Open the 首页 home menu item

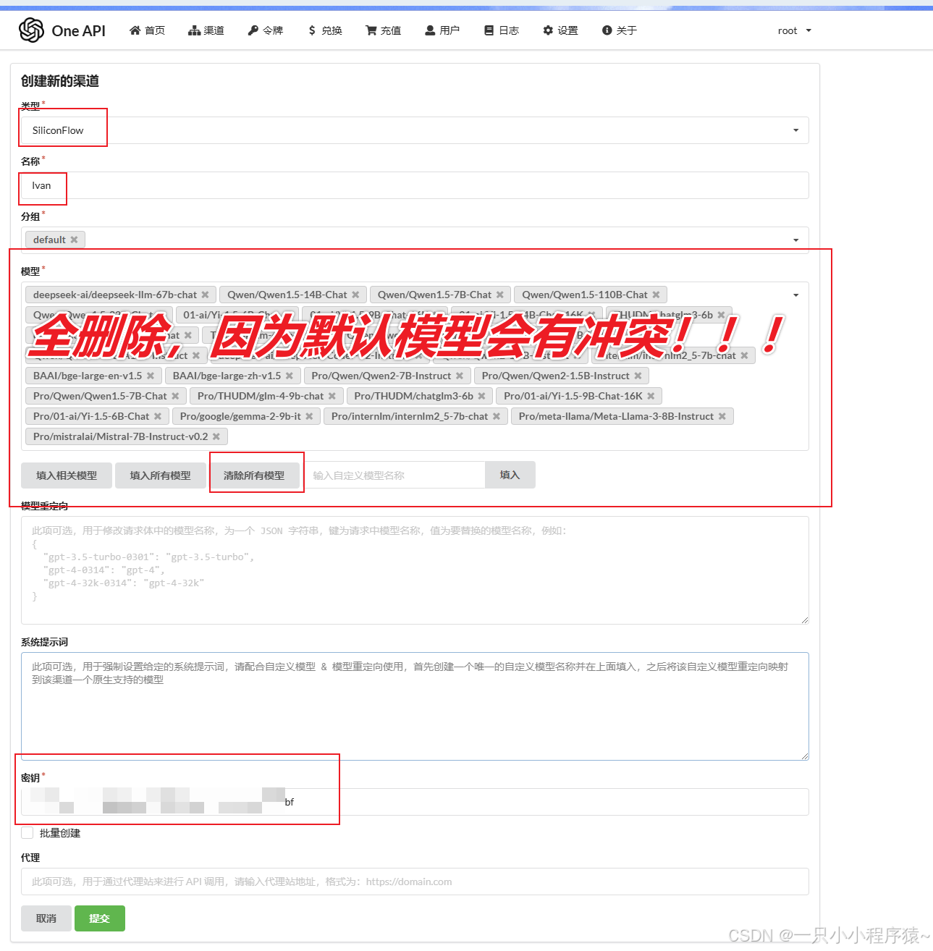(147, 30)
